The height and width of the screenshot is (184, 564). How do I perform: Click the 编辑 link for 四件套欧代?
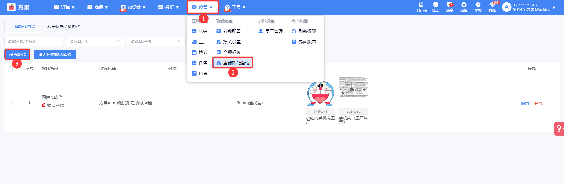(525, 103)
